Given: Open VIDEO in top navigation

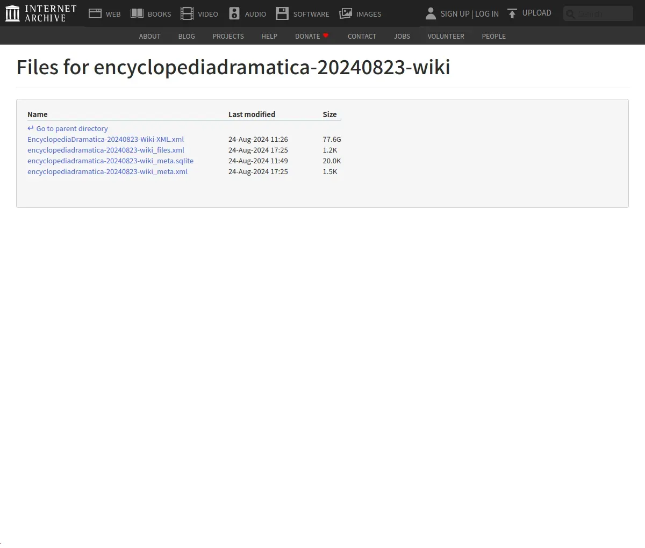Looking at the screenshot, I should pyautogui.click(x=208, y=15).
